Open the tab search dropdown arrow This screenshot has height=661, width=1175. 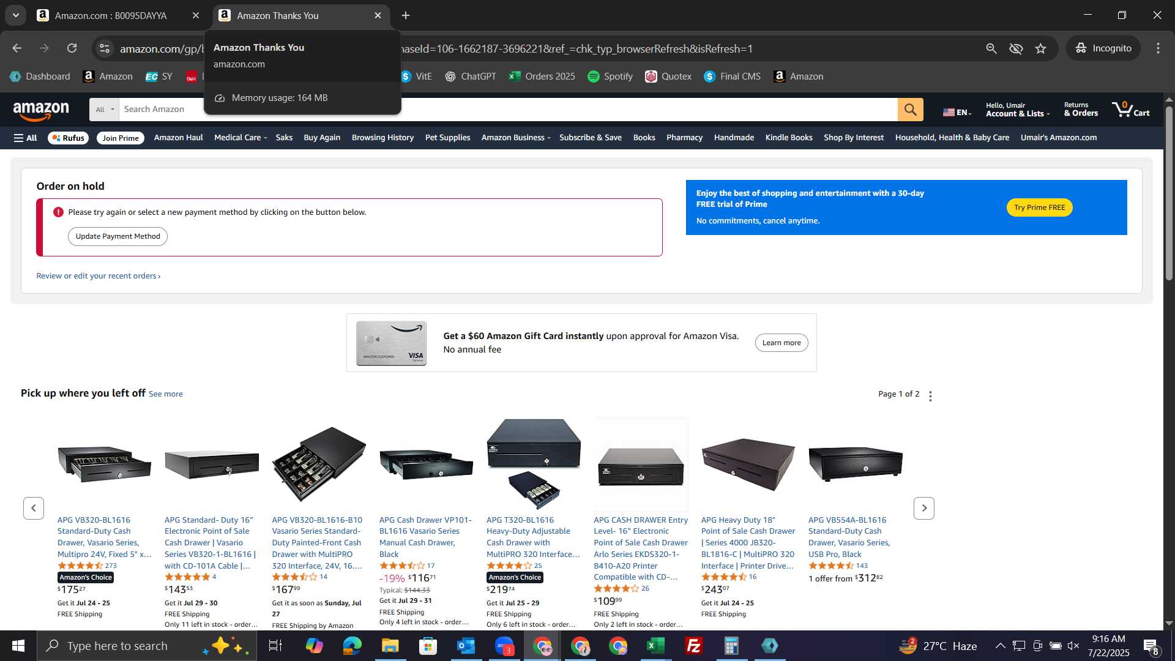click(x=16, y=15)
